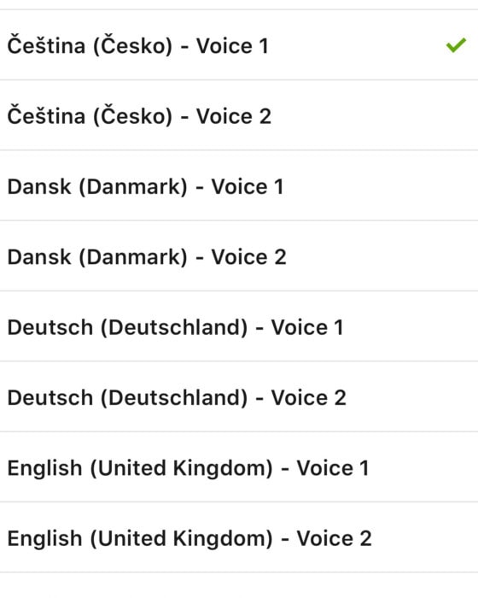
Task: Tap the 'Voice 2' text in the Deutsch row
Action: [309, 397]
